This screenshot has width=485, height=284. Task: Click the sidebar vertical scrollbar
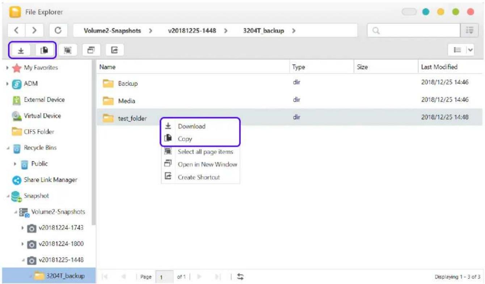(94, 143)
